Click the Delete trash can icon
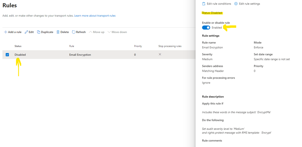The image size is (302, 147). coord(58,32)
